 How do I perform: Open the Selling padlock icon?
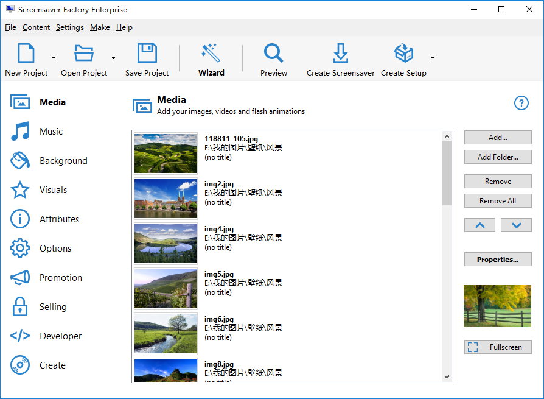tap(19, 306)
